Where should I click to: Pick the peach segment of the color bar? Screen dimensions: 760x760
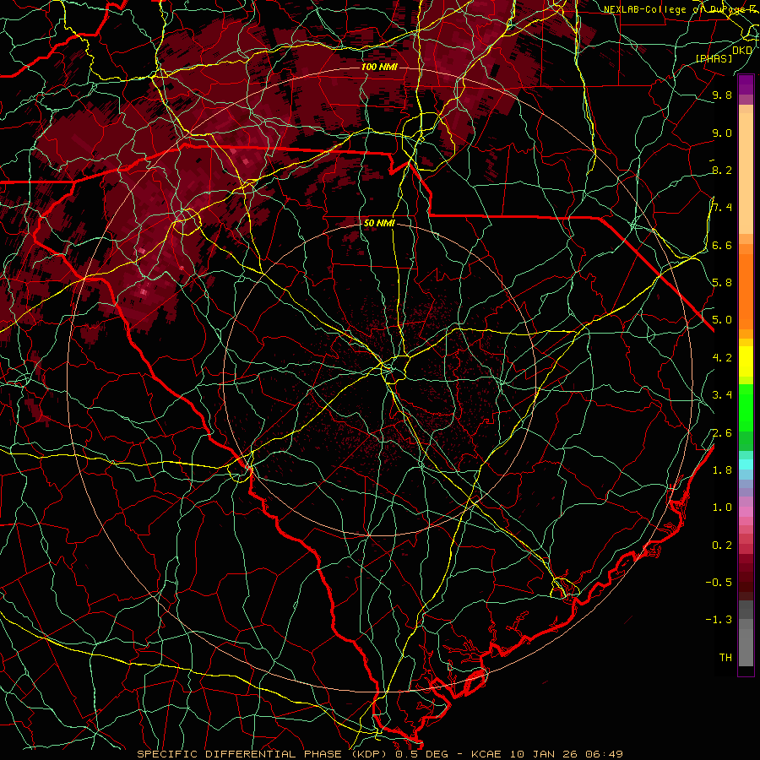[746, 173]
